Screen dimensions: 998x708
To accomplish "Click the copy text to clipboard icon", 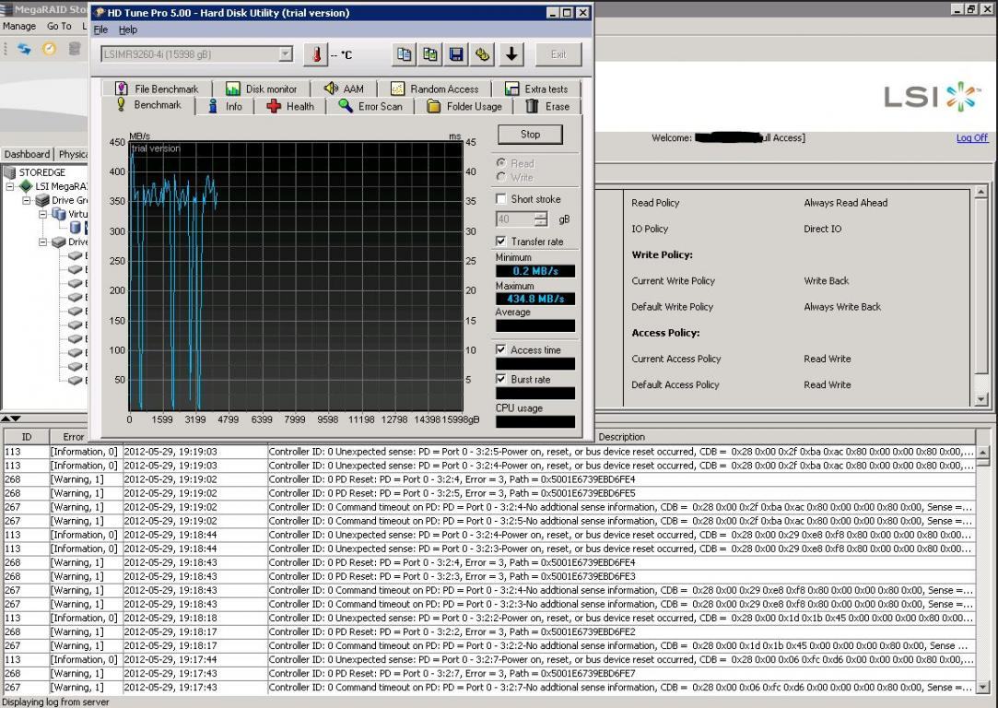I will pos(404,54).
